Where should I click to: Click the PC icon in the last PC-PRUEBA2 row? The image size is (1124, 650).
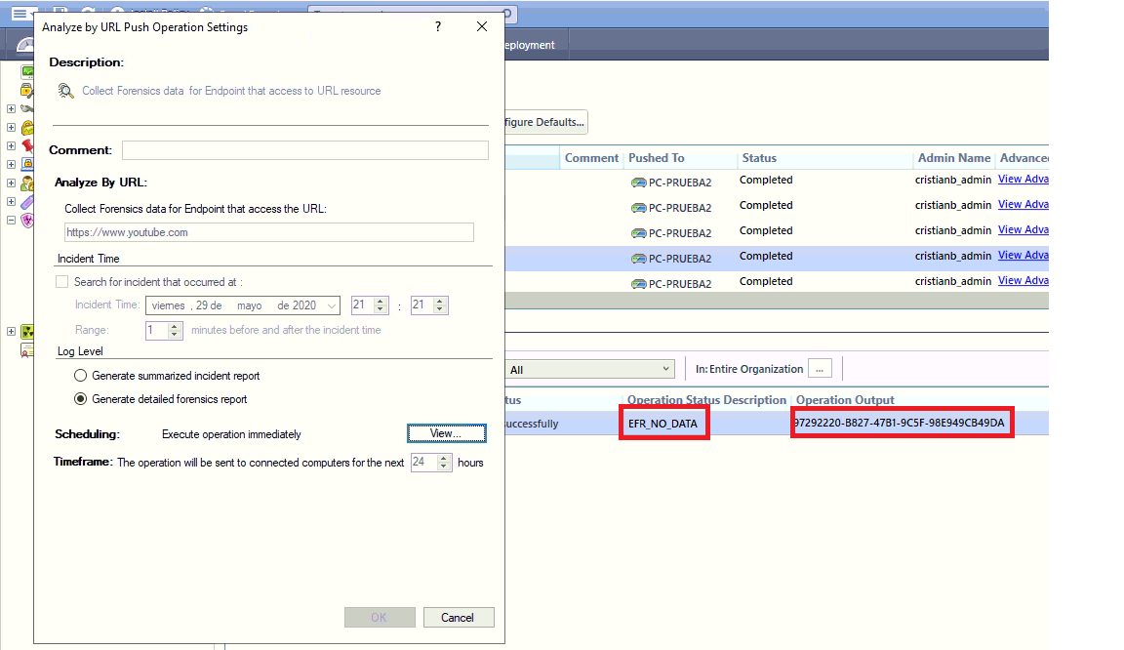click(x=638, y=284)
